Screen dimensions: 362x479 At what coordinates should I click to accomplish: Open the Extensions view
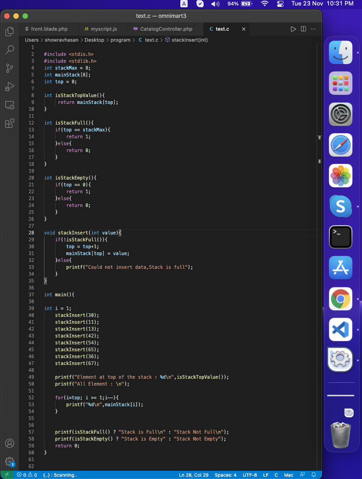click(x=10, y=124)
